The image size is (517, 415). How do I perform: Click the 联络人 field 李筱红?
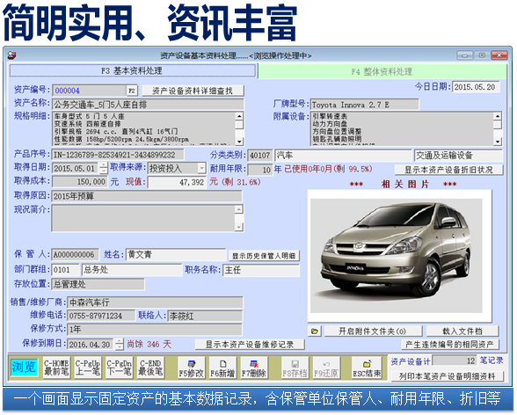(x=205, y=316)
